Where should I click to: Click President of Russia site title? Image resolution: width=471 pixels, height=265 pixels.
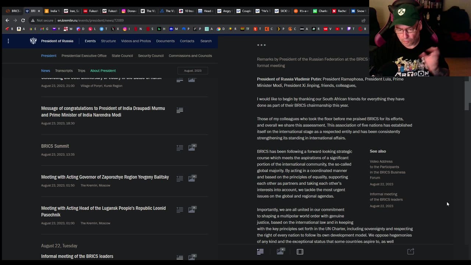pyautogui.click(x=57, y=41)
